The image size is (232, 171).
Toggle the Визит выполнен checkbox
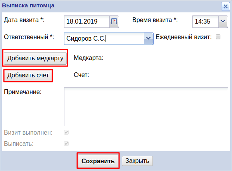pos(66,132)
